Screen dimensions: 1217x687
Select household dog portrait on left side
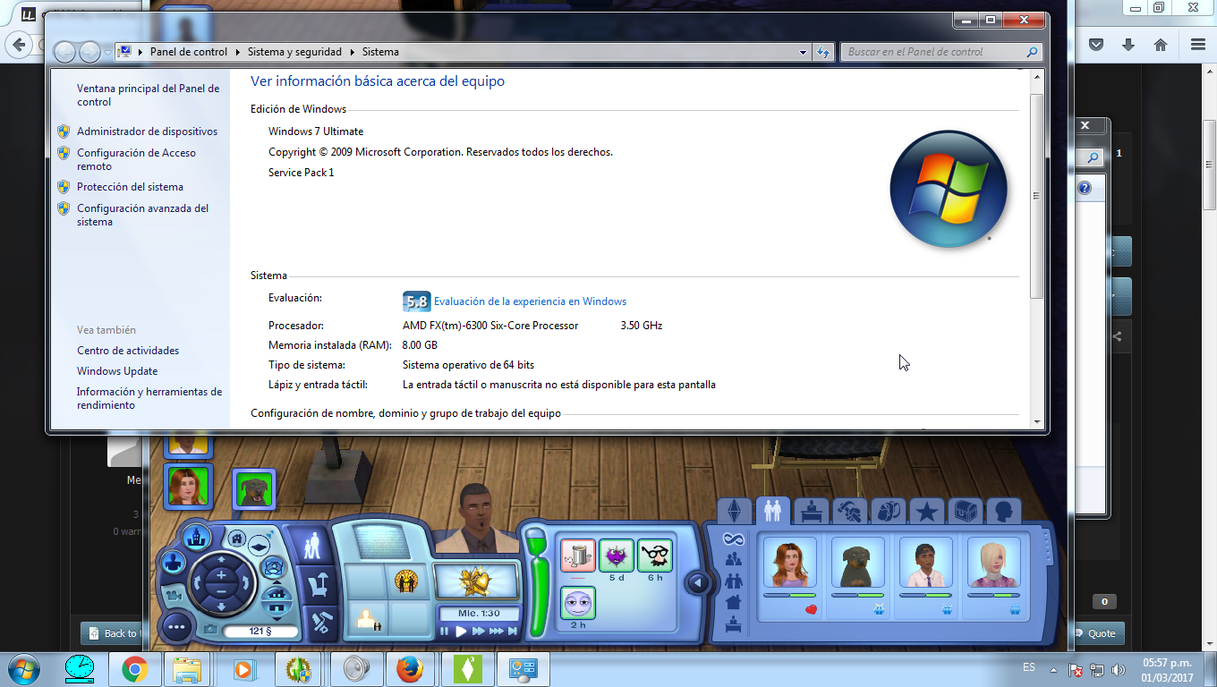[x=254, y=489]
